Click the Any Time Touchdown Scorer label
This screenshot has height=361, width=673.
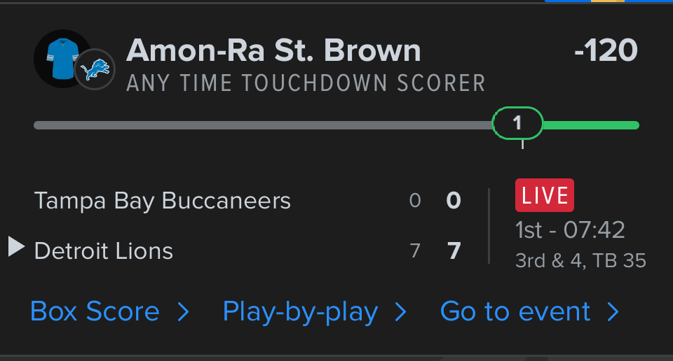click(x=306, y=83)
